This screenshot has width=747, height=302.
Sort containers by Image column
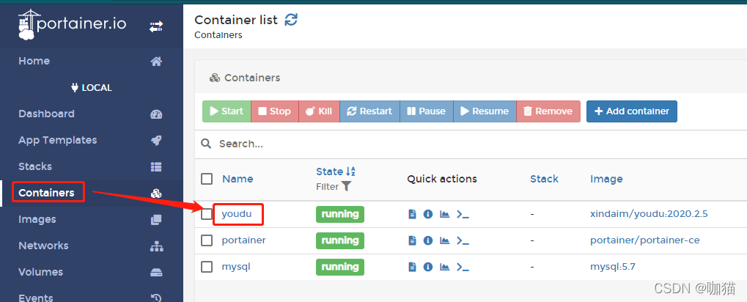(x=606, y=179)
